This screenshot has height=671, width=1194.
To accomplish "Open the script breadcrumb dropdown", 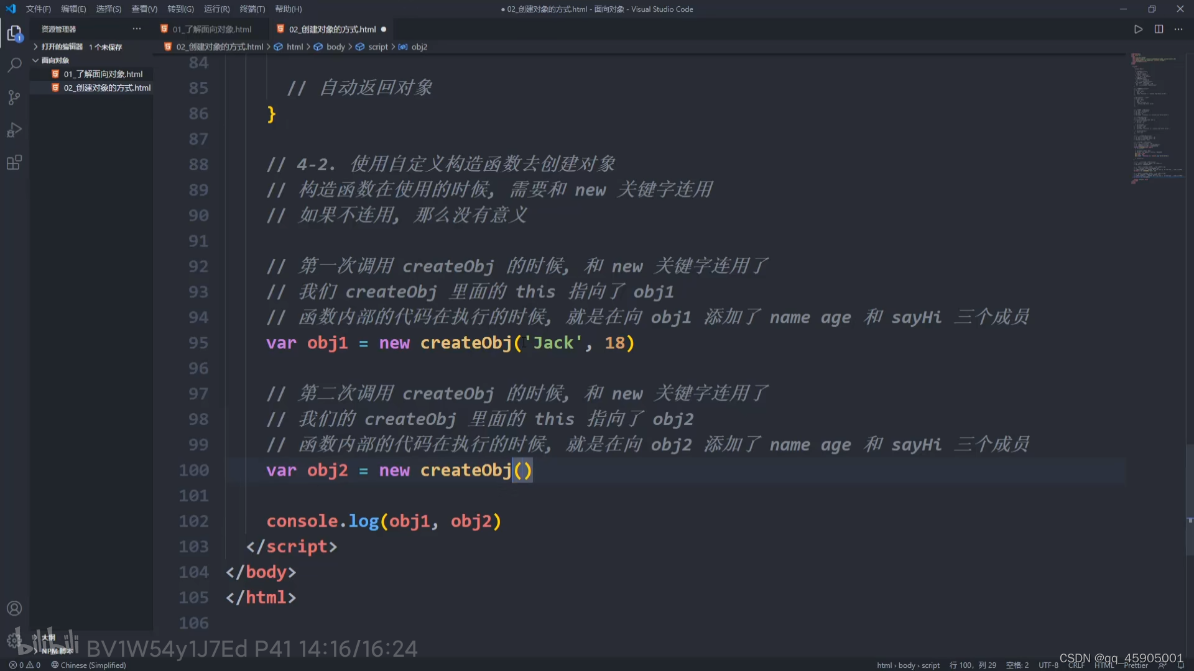I will (378, 46).
